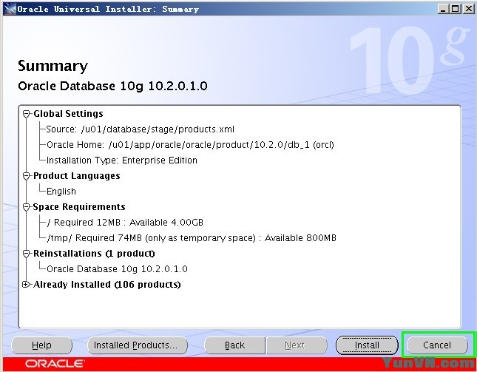Select Installation Type: Enterprise Edition row
Viewport: 477px width, 372px height.
coord(122,160)
